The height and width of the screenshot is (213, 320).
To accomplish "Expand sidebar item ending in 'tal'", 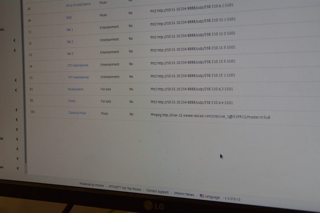I will point(17,139).
